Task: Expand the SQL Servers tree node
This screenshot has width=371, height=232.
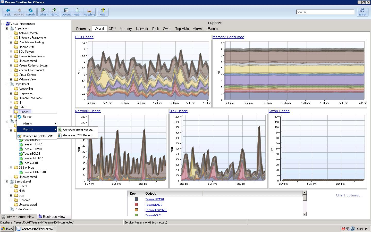Action: (x=11, y=52)
